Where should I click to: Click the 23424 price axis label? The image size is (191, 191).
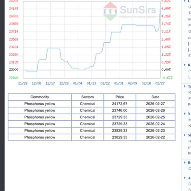pyautogui.click(x=14, y=47)
